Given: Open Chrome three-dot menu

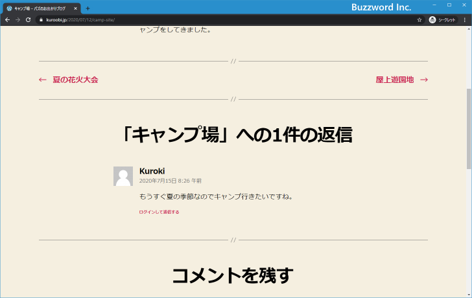Looking at the screenshot, I should coord(465,20).
